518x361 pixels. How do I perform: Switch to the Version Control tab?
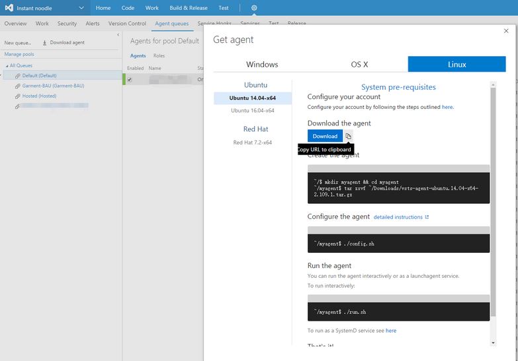(x=127, y=23)
